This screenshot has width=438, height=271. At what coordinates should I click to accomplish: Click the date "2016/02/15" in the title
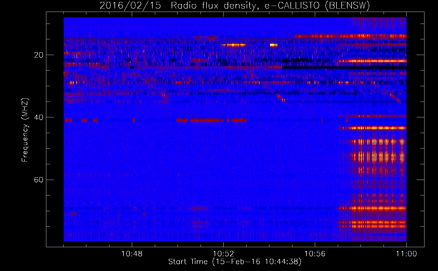130,6
